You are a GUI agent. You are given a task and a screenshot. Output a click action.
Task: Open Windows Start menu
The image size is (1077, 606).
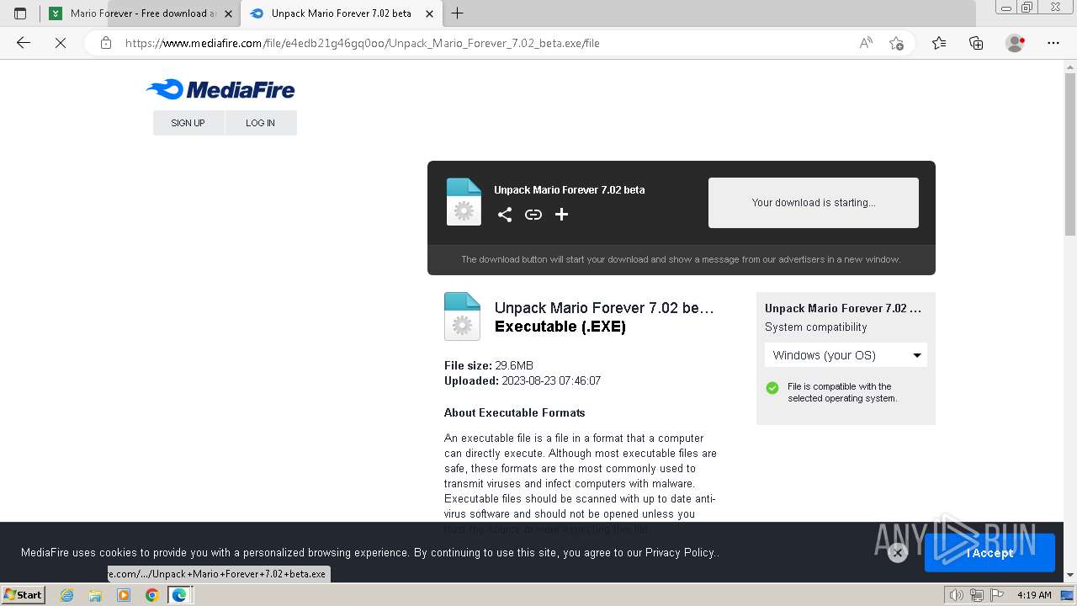click(x=24, y=594)
